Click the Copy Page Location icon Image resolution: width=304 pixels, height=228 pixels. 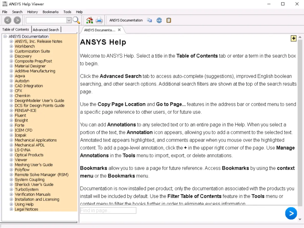tap(149, 20)
